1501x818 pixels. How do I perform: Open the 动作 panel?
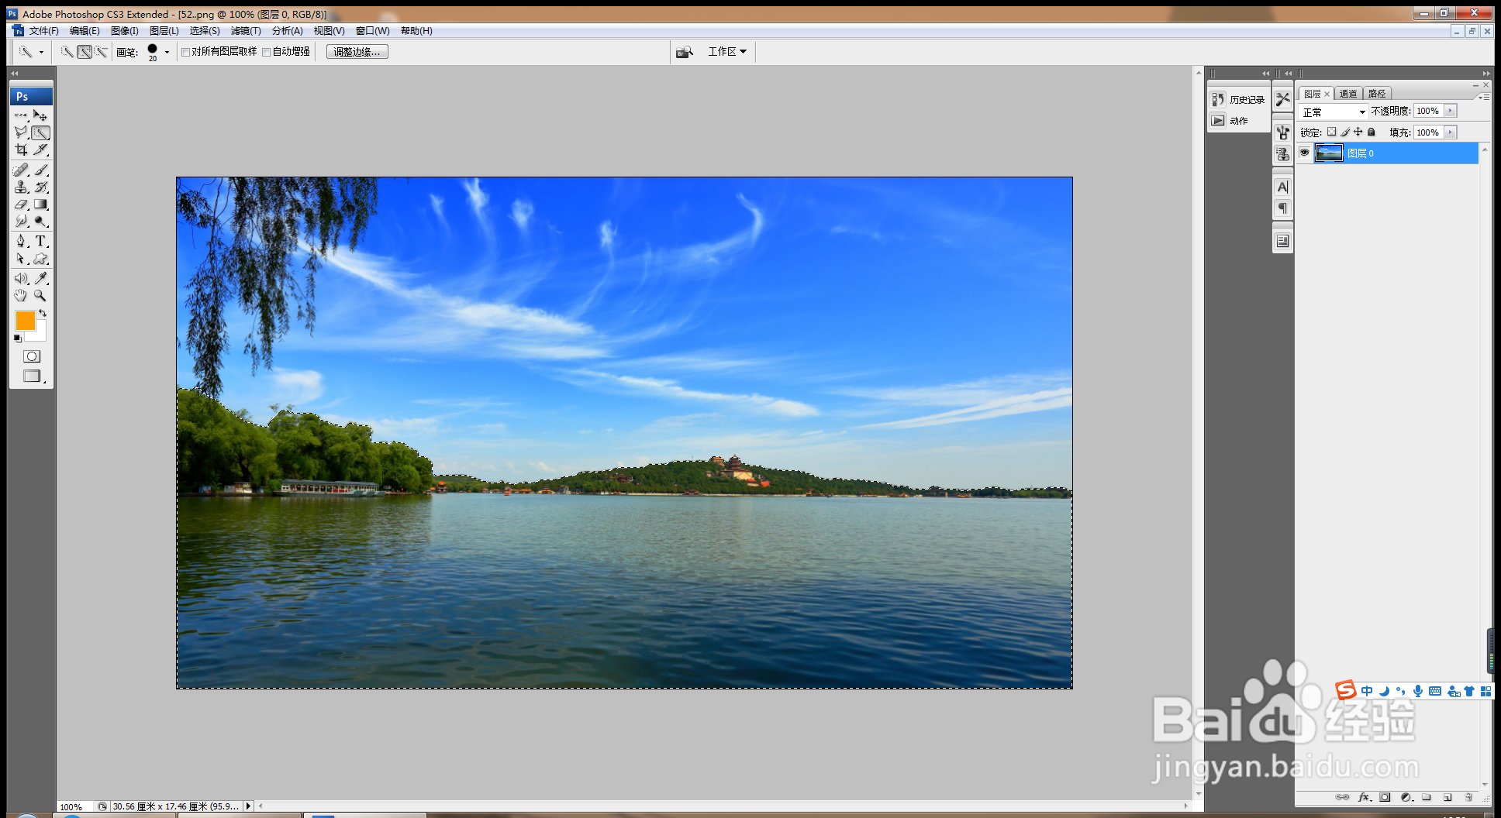pyautogui.click(x=1230, y=121)
